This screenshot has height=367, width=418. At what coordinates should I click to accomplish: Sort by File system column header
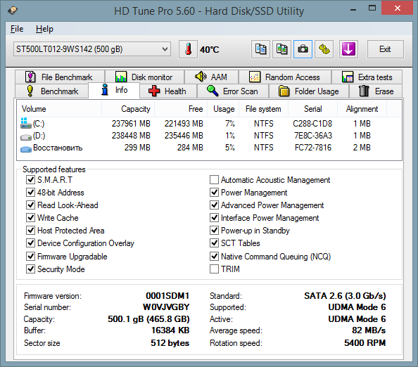(x=263, y=109)
